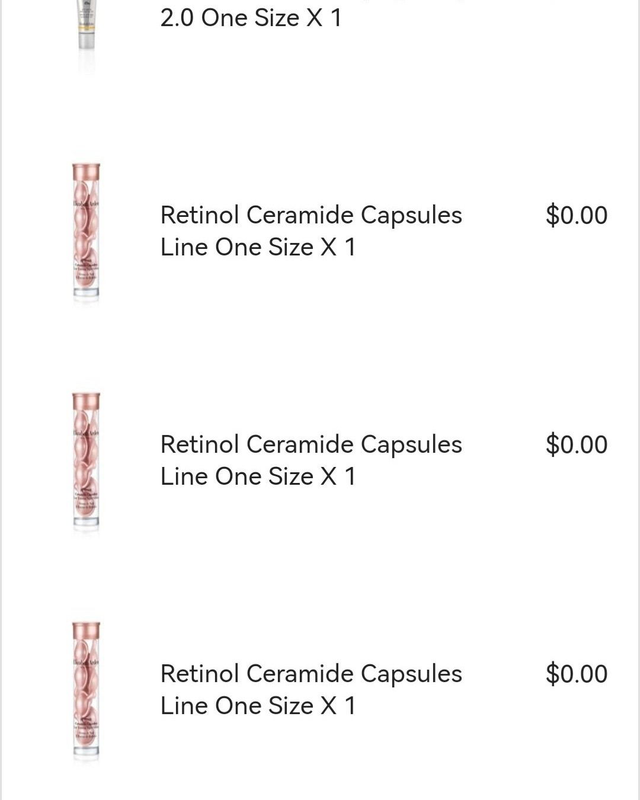The width and height of the screenshot is (640, 800).
Task: Click the second Retinol capsules $0.00 price
Action: [x=577, y=444]
